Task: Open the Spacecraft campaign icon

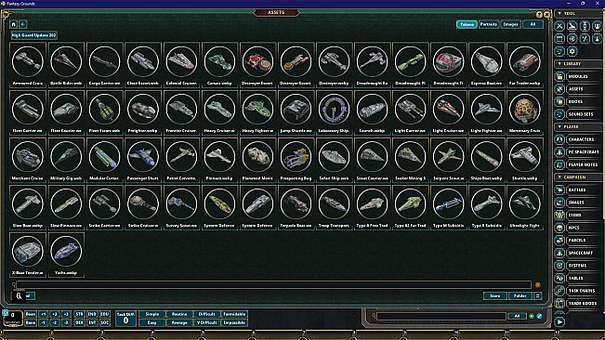Action: (559, 253)
